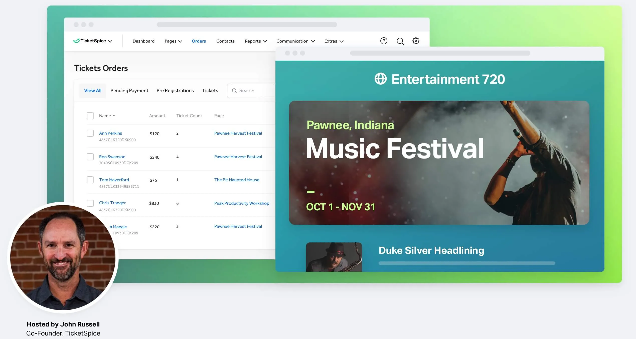The width and height of the screenshot is (636, 339).
Task: Click the help question mark icon
Action: pyautogui.click(x=384, y=41)
